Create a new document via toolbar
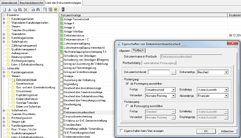241x138 pixels. [x=4, y=10]
